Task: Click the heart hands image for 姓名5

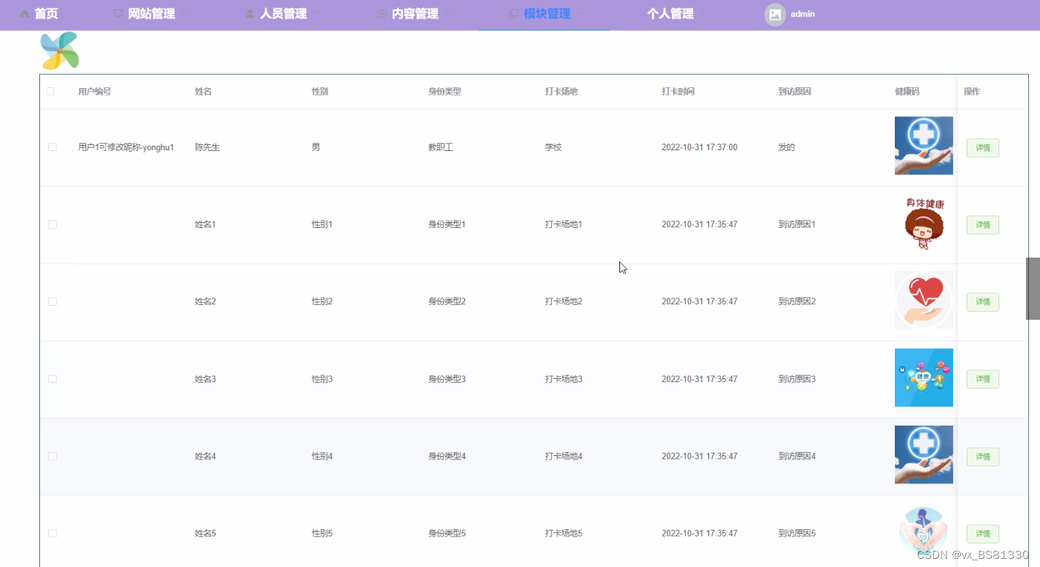Action: [924, 532]
